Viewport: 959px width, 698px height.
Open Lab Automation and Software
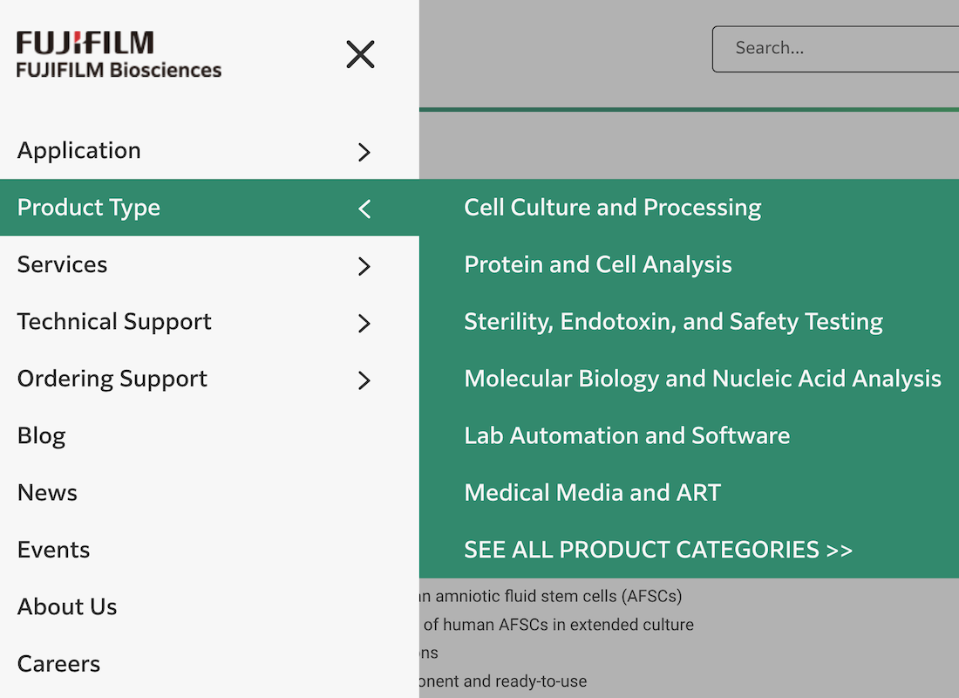tap(627, 435)
